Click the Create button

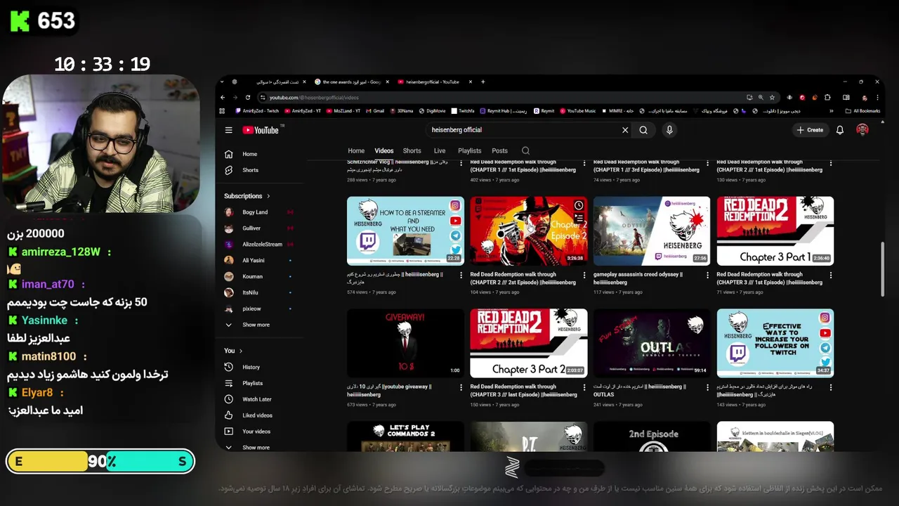[810, 130]
